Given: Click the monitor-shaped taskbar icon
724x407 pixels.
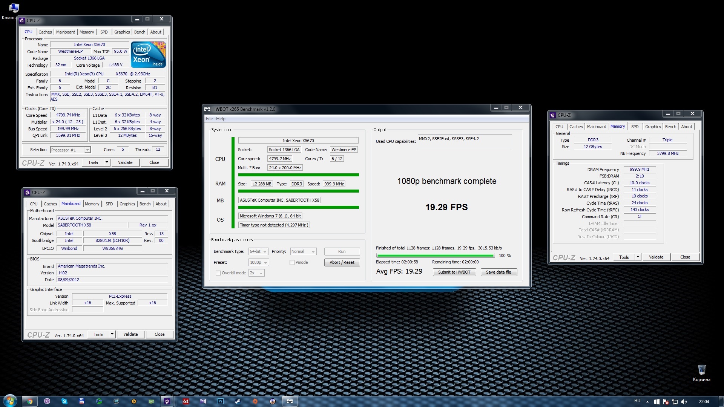Looking at the screenshot, I should click(x=116, y=401).
